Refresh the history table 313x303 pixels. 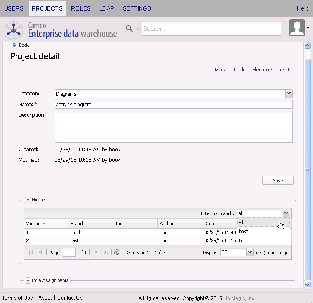pyautogui.click(x=117, y=252)
